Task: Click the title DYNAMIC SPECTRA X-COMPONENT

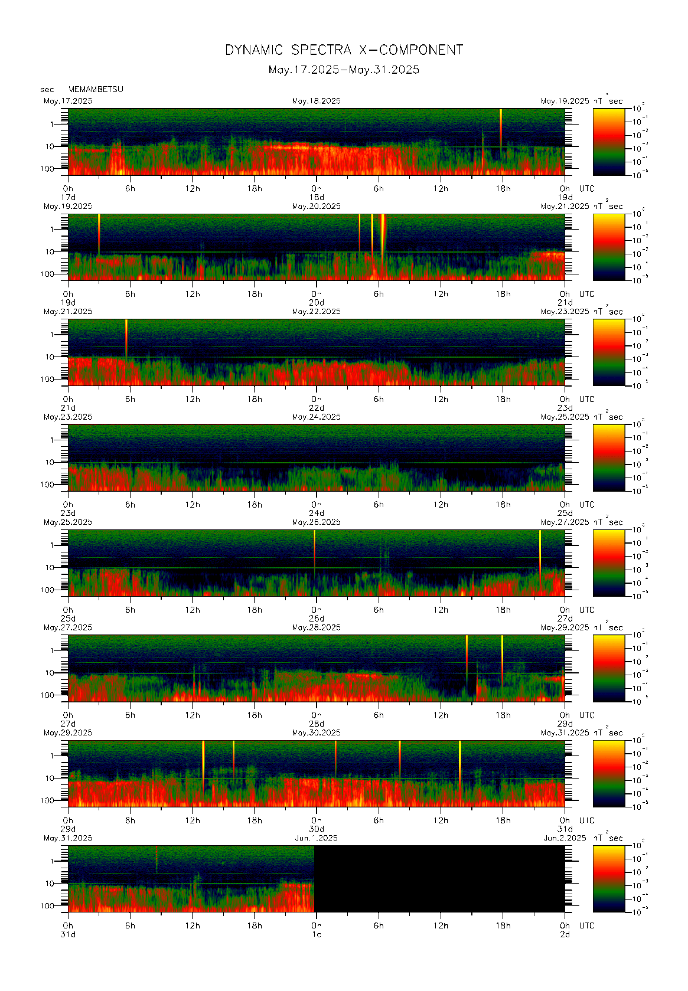Action: [x=344, y=50]
